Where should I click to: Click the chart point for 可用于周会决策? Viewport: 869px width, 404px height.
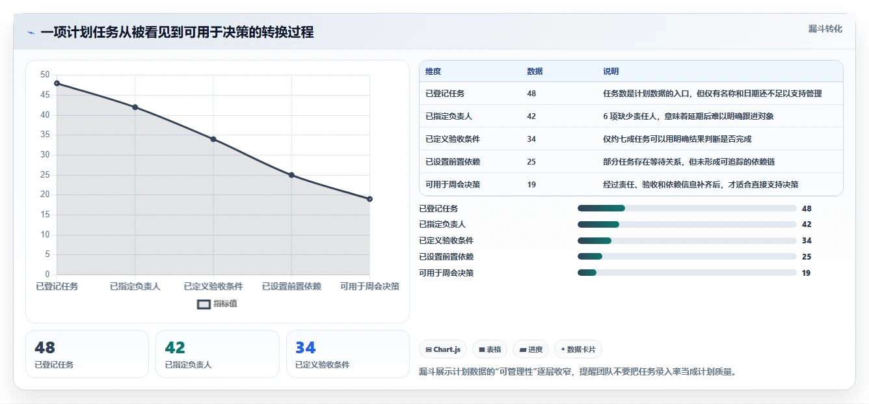(x=369, y=199)
